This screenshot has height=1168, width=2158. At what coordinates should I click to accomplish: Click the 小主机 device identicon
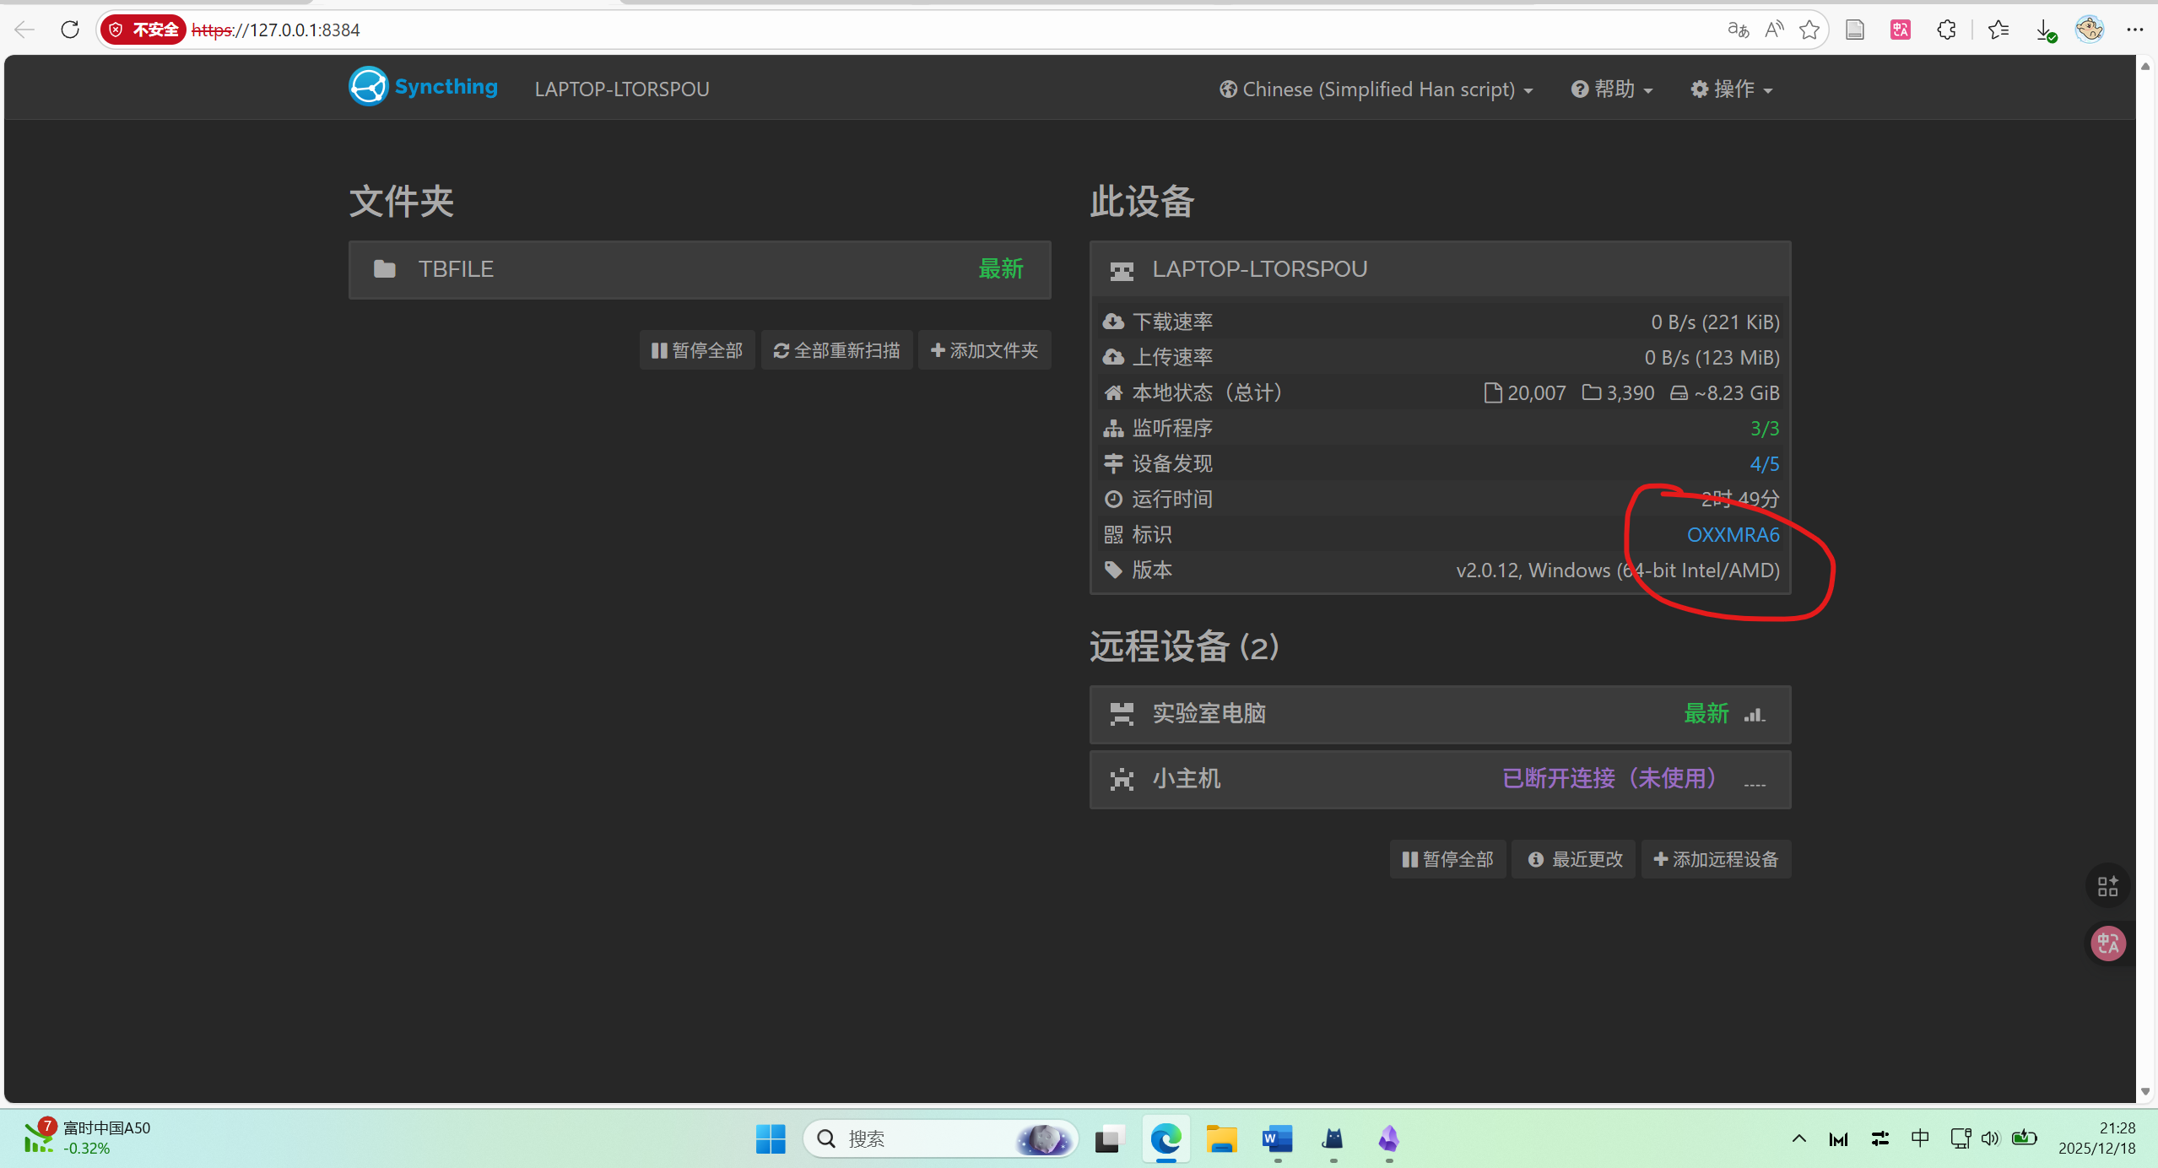1122,779
